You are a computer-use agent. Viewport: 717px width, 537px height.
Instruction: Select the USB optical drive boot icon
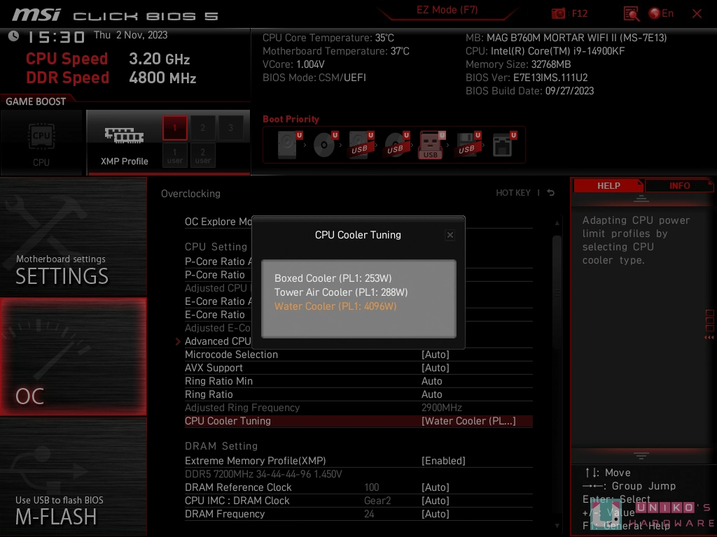(396, 145)
